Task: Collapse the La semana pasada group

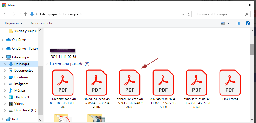Action: click(47, 64)
